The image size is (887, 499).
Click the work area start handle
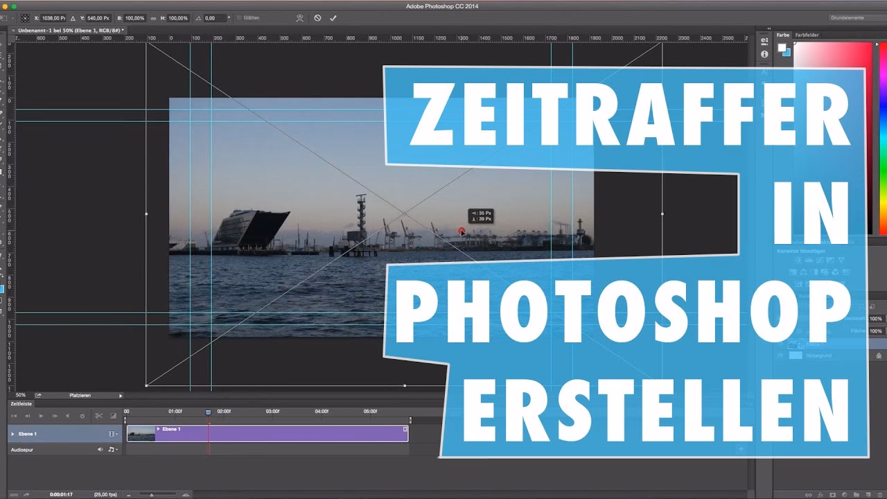(125, 420)
